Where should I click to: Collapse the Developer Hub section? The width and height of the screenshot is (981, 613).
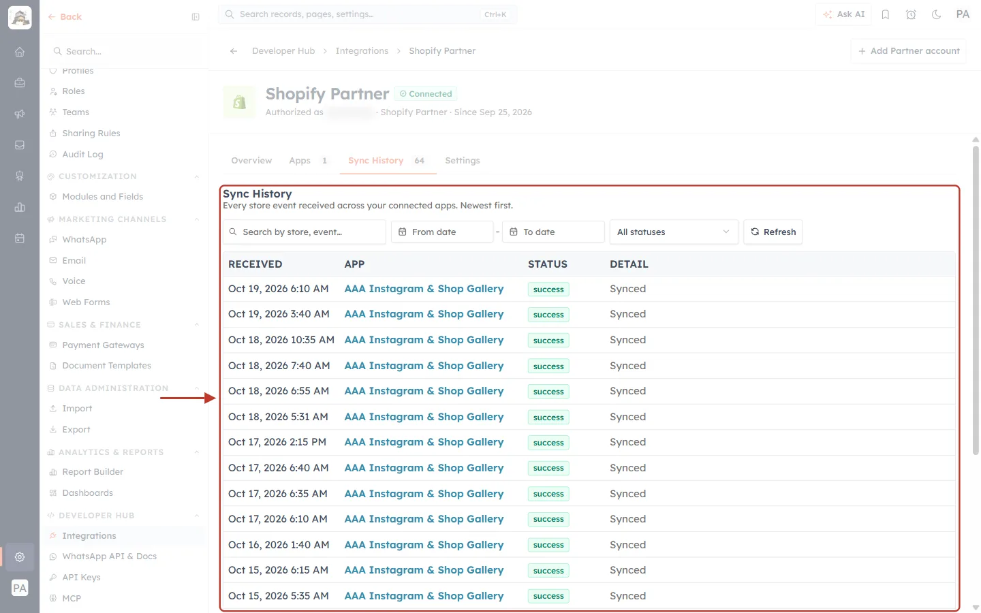pos(197,516)
